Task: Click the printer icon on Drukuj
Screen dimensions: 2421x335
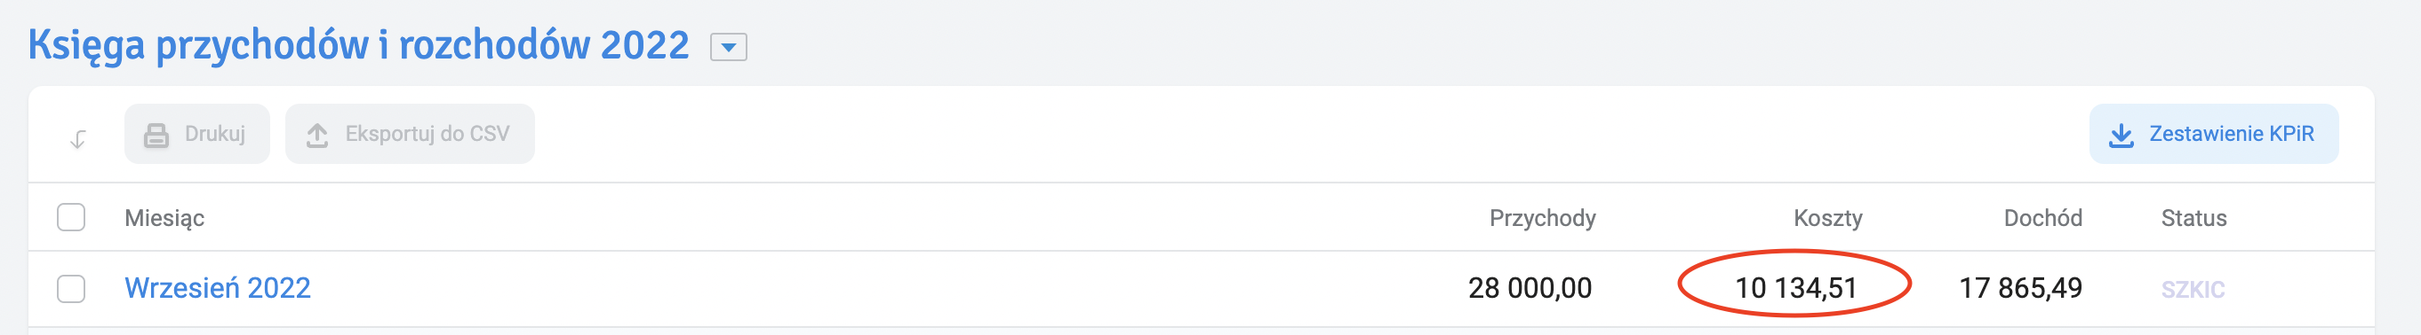Action: click(156, 135)
